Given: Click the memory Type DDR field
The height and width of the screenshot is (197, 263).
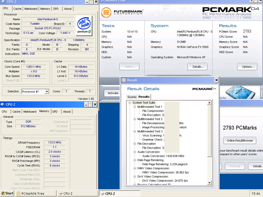Looking at the screenshot, I should pos(28,122).
